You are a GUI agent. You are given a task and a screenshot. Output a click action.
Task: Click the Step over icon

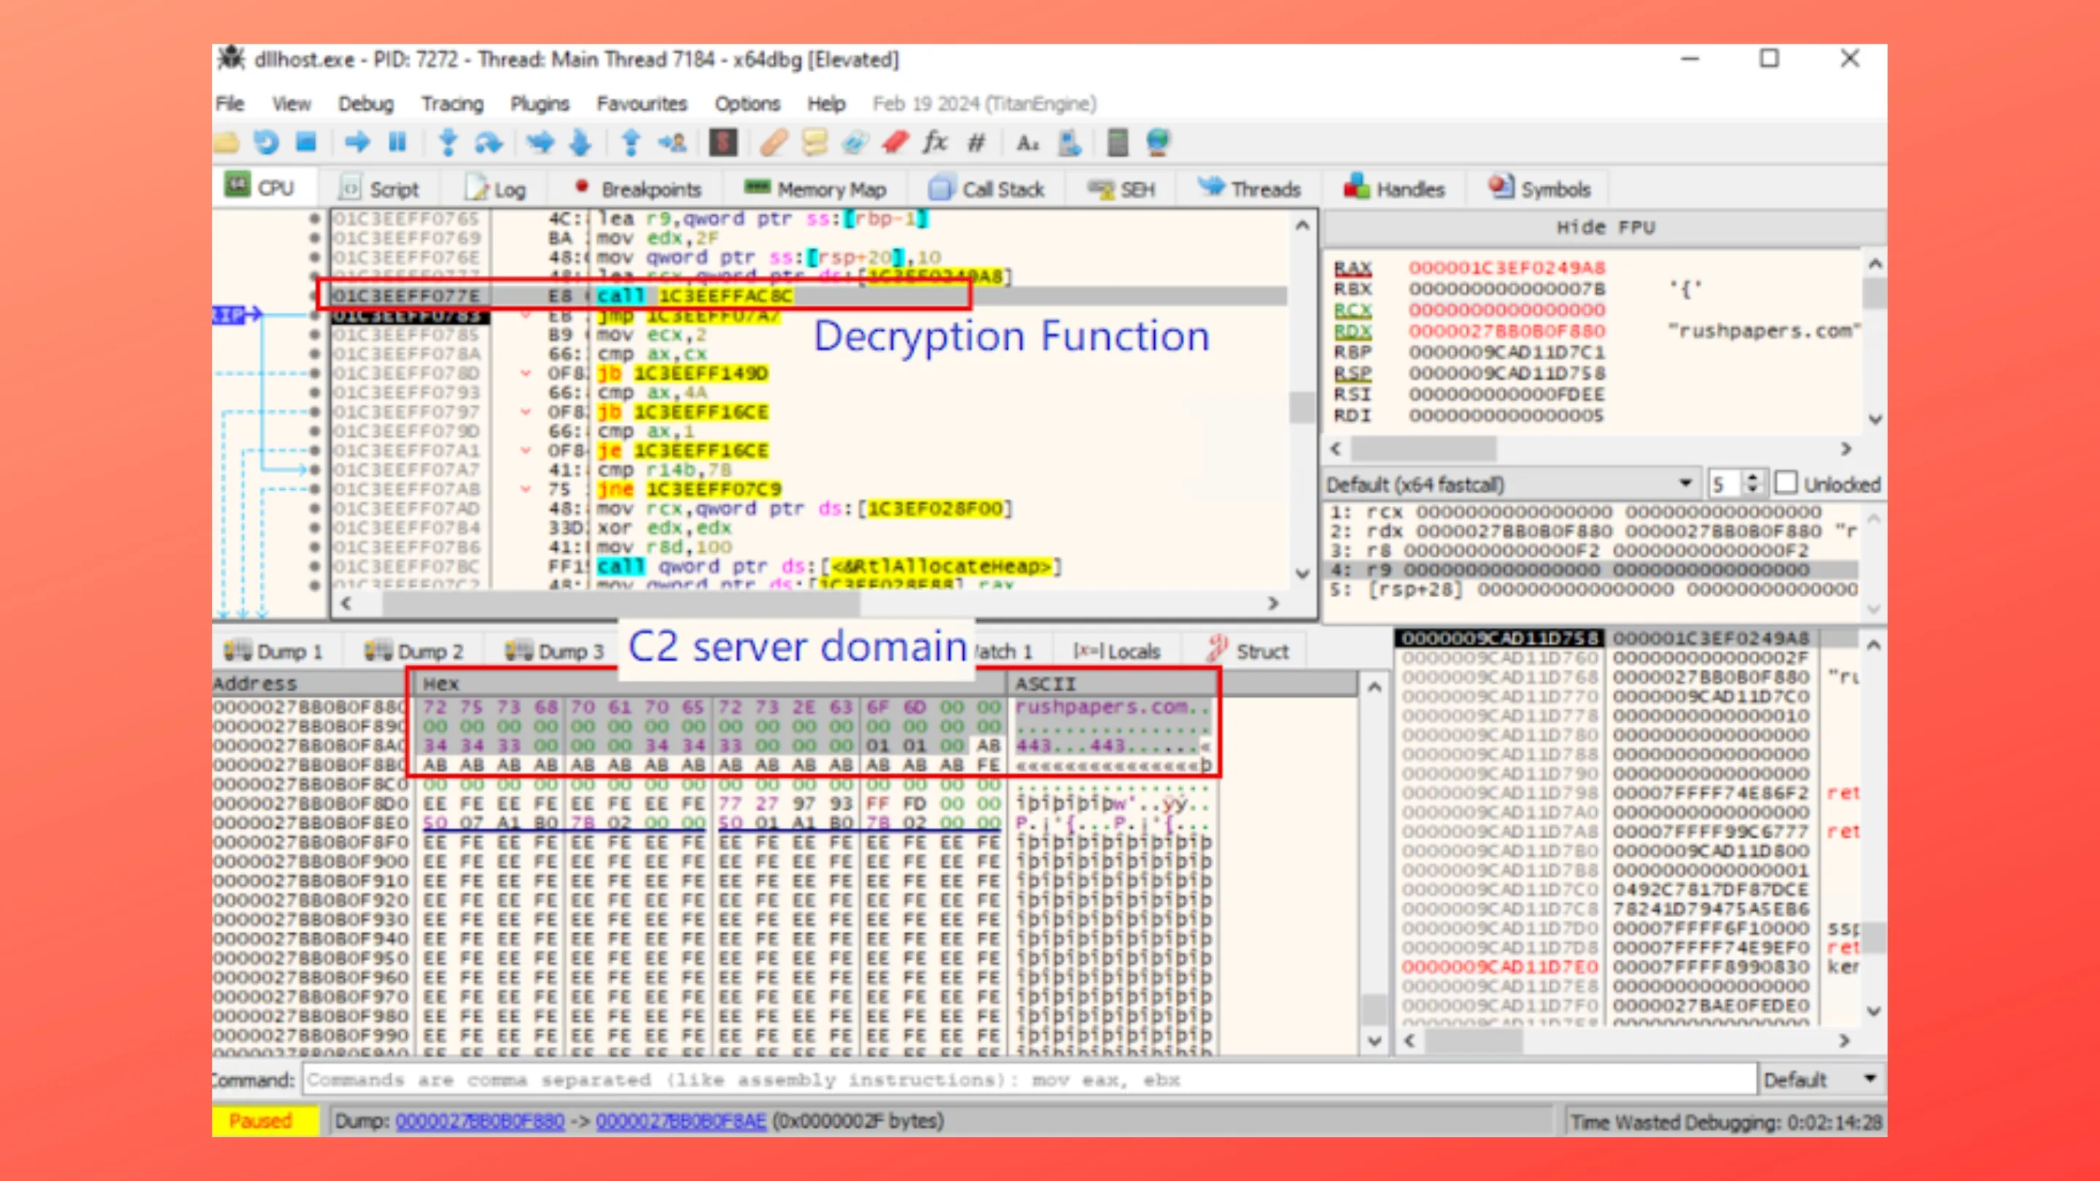[x=489, y=143]
